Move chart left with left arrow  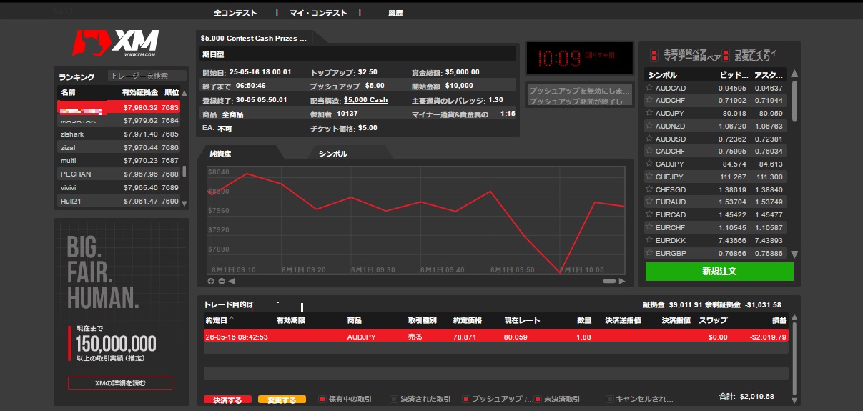tap(230, 281)
